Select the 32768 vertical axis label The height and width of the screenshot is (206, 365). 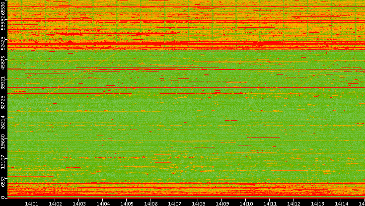[x=3, y=102]
